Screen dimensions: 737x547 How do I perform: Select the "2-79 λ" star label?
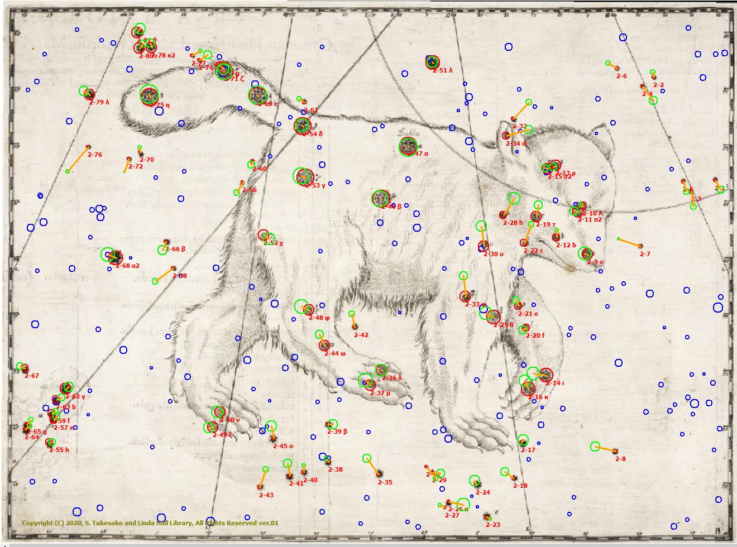[x=99, y=102]
